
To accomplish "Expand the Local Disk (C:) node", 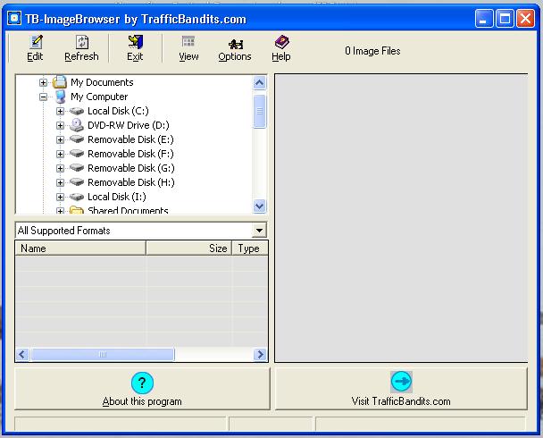I will point(60,111).
